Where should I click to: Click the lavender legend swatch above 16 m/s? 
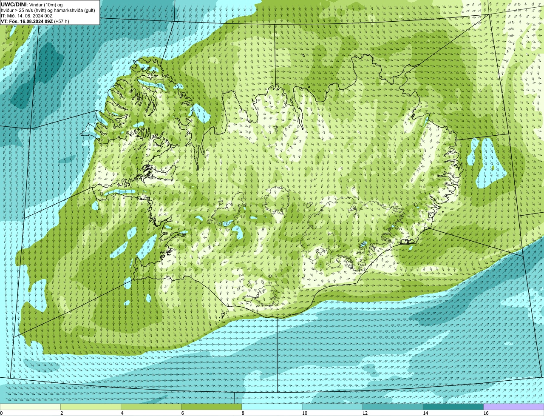(x=514, y=407)
